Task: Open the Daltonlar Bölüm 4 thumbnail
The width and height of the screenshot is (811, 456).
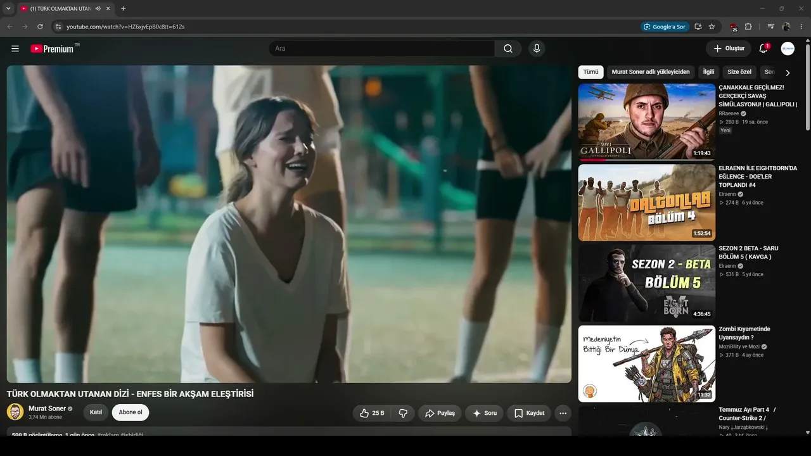Action: pos(646,203)
